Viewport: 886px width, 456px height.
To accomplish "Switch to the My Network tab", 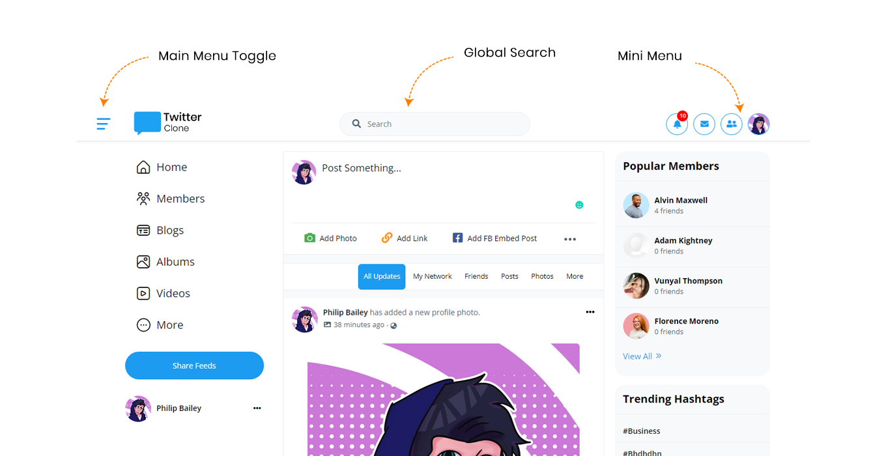I will click(433, 276).
